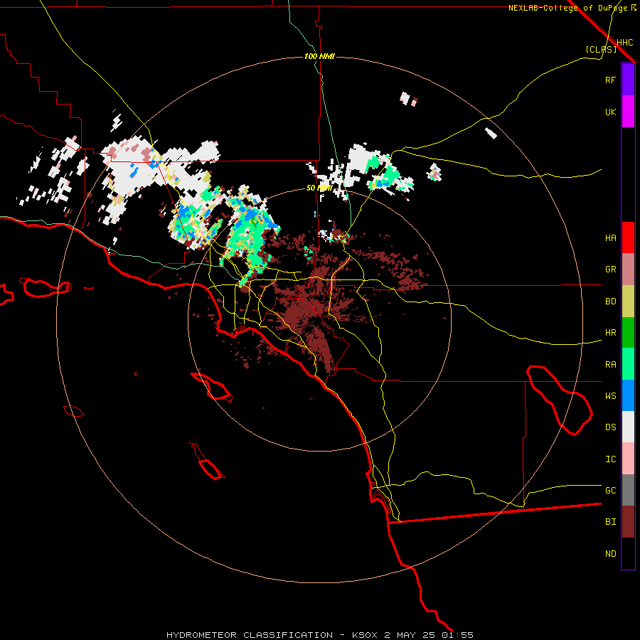Click the RA light green legend swatch
The height and width of the screenshot is (640, 640).
[x=628, y=364]
